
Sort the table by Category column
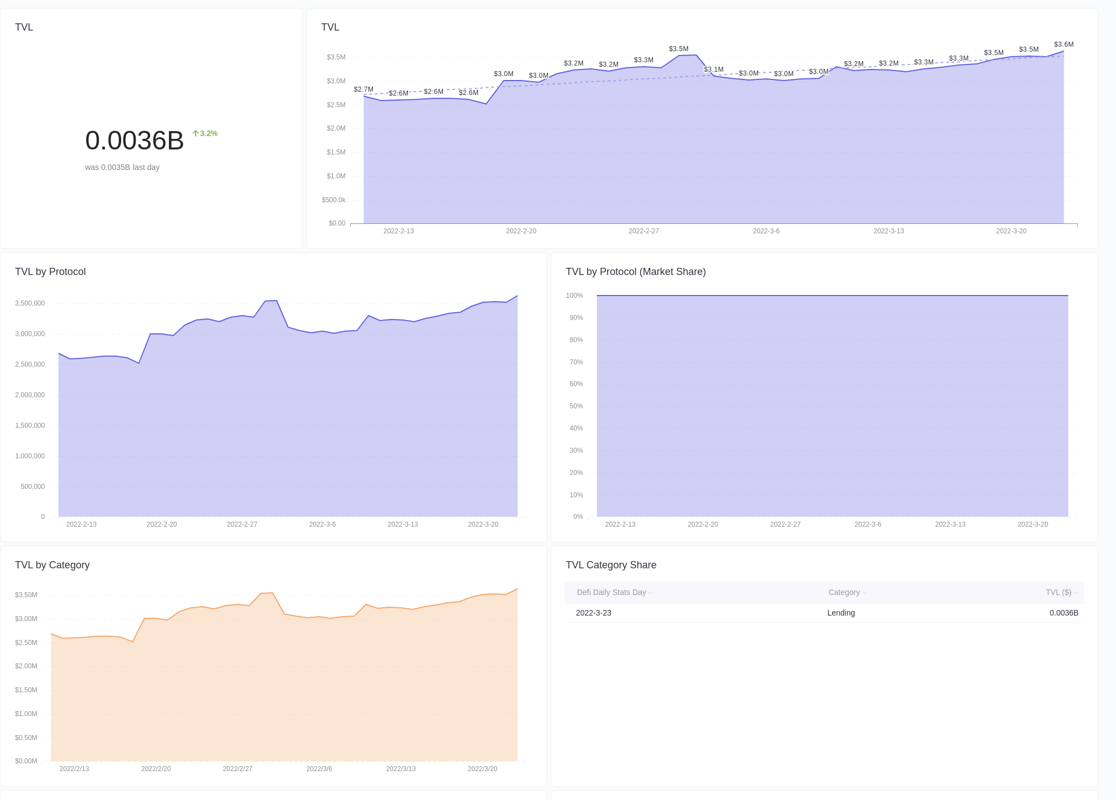point(843,592)
